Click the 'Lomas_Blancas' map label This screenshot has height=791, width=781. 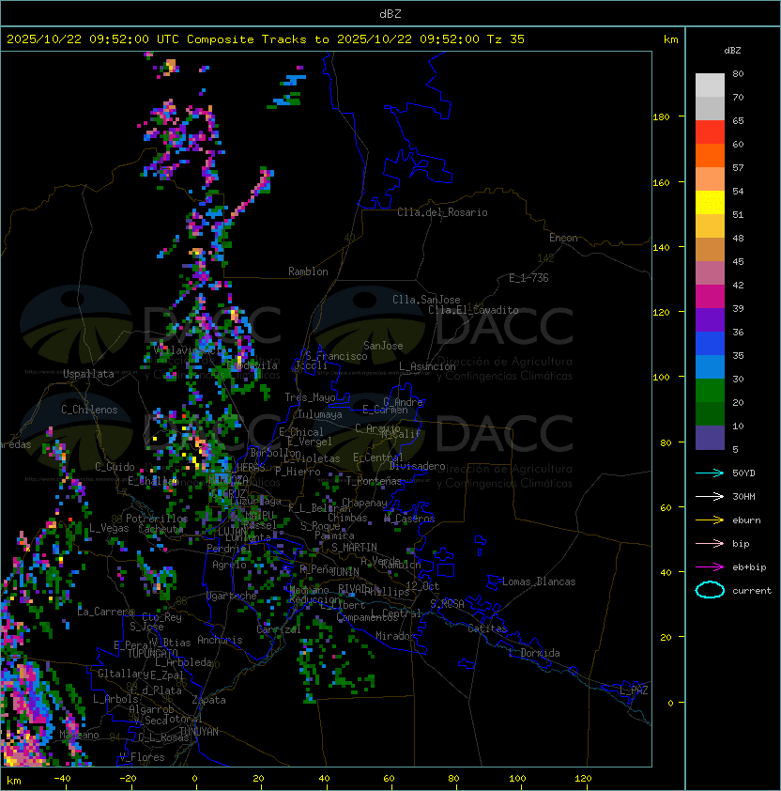539,582
